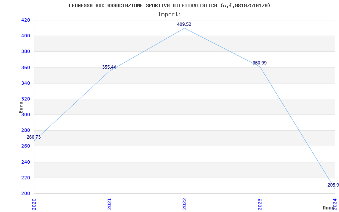Click the 320 y-axis value
This screenshot has width=339, height=212.
click(x=25, y=99)
